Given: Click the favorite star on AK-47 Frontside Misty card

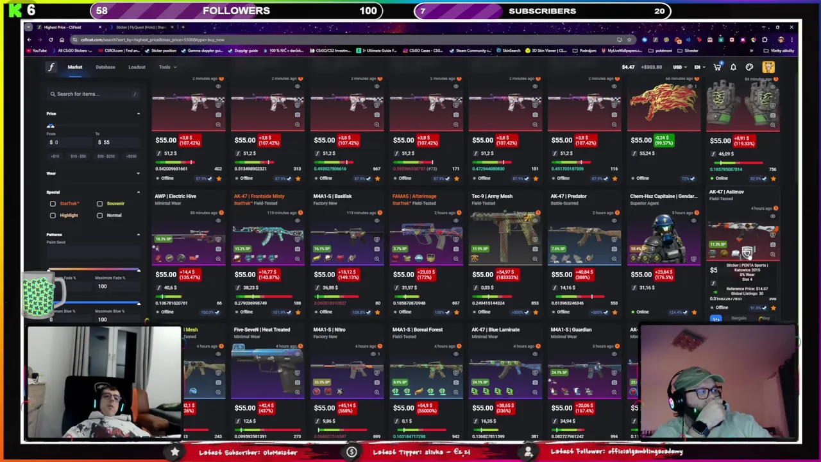Looking at the screenshot, I should (298, 312).
